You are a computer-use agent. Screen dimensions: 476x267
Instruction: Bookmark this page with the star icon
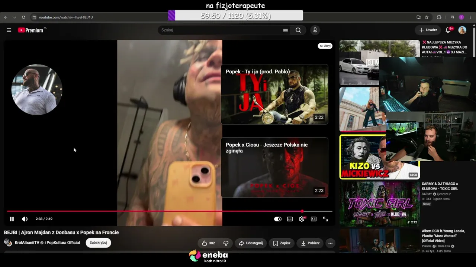pos(427,17)
